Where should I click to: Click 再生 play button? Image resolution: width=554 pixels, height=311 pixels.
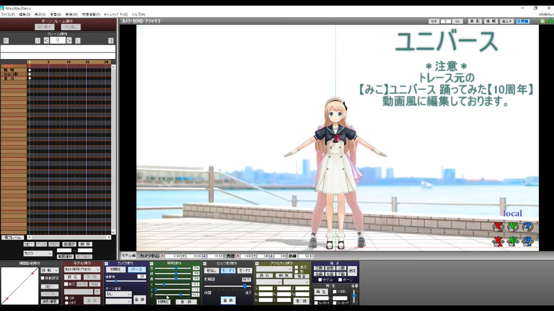click(x=321, y=291)
